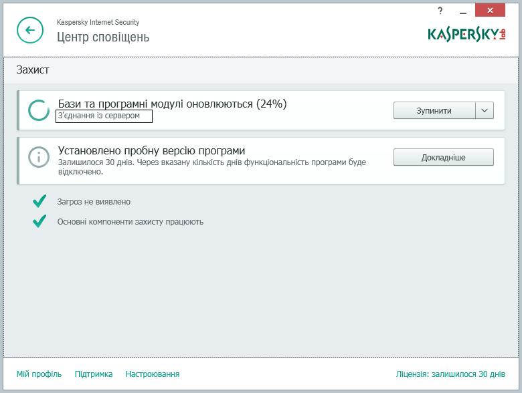522x393 pixels.
Task: Click 'Бази та програмні модулі оновлюються (24%)' text
Action: pos(173,104)
